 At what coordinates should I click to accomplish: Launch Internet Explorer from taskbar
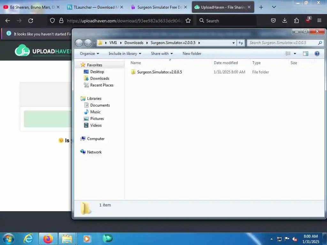pos(28,239)
